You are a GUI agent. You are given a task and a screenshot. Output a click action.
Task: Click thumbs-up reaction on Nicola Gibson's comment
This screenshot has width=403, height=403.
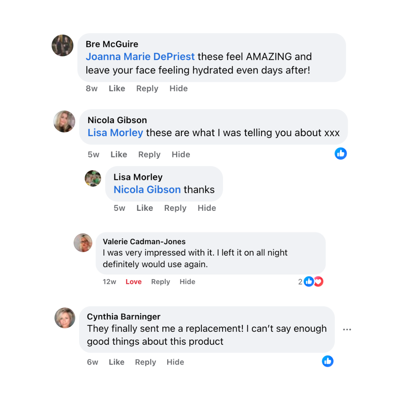(x=341, y=153)
